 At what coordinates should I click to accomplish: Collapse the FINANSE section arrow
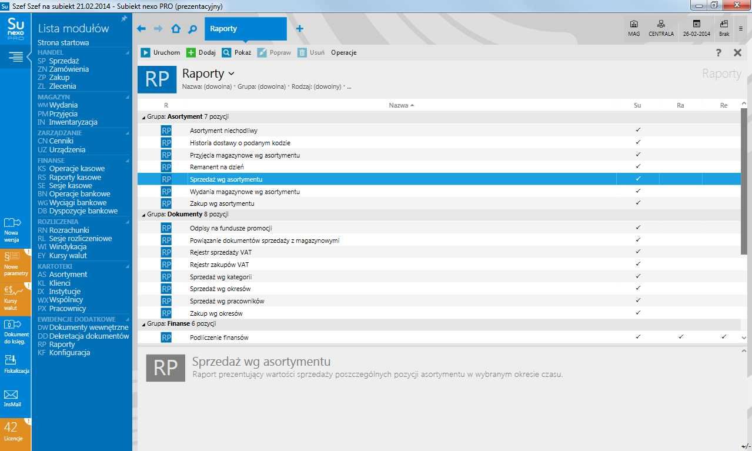coord(128,161)
